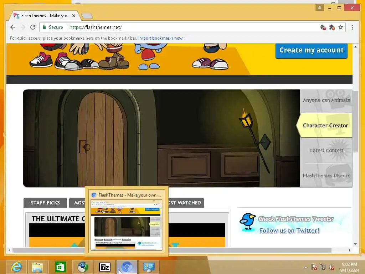
Task: Click the page scroll up arrow
Action: tap(355, 47)
